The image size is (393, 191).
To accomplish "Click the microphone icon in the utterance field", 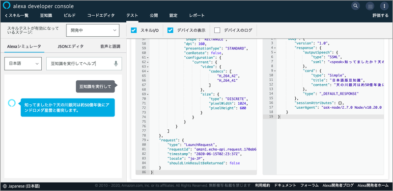I will pos(116,64).
